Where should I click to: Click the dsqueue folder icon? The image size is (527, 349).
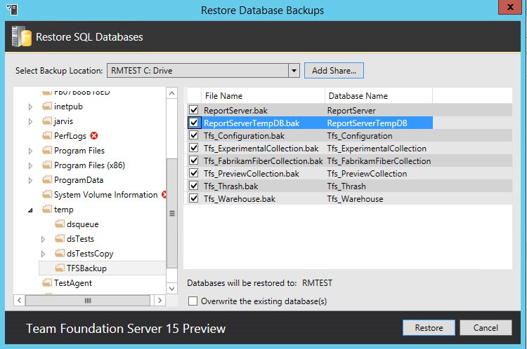[x=60, y=224]
